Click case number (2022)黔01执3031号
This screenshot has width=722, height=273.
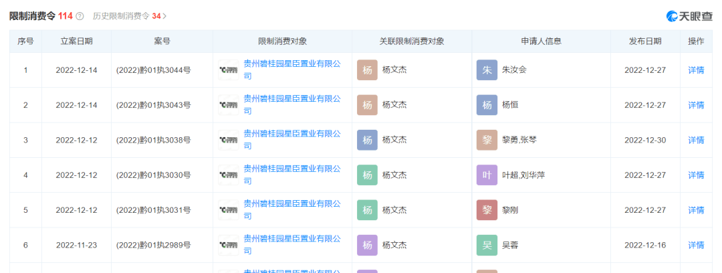point(153,210)
